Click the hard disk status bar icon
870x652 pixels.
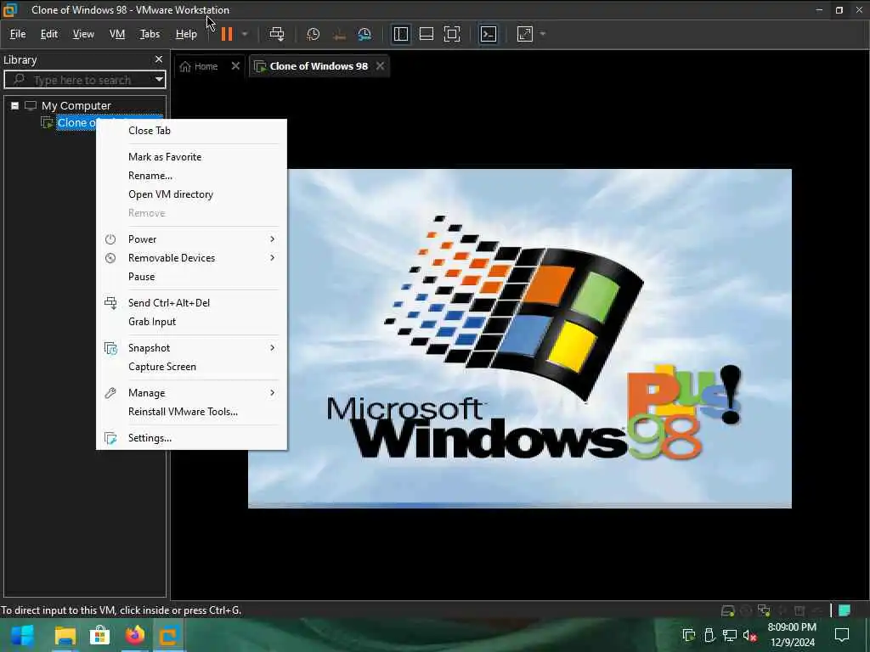click(x=727, y=610)
